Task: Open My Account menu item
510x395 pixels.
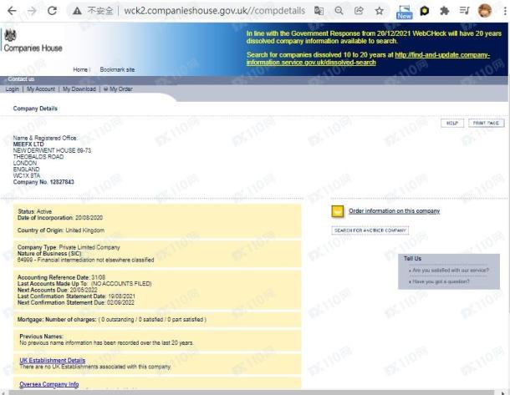Action: tap(41, 89)
